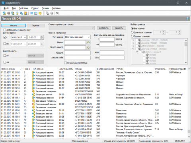The height and width of the screenshot is (143, 191).
Task: Expand the Comstar trunk group
Action: click(x=133, y=40)
